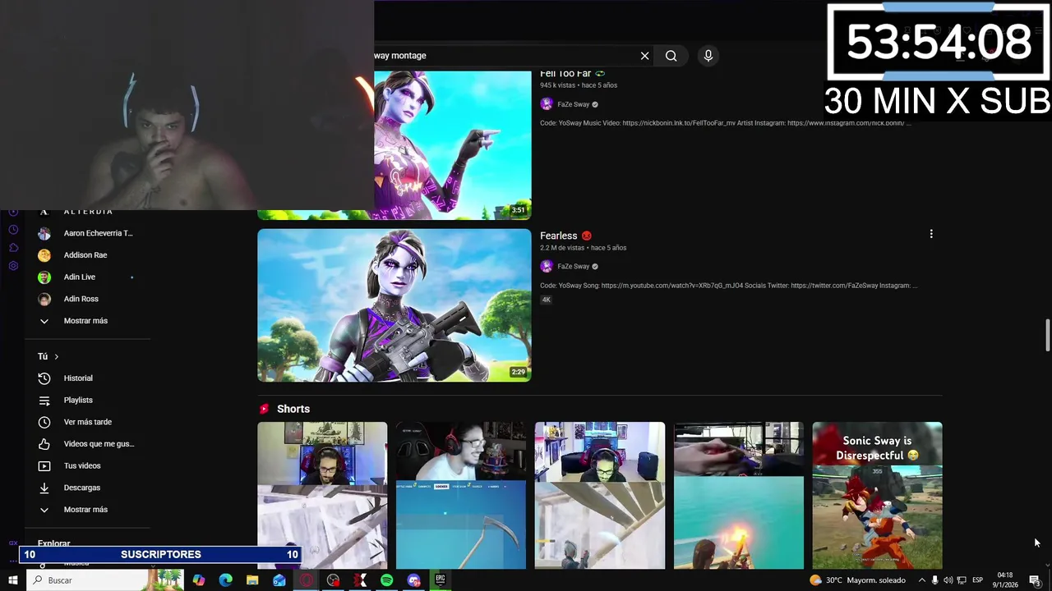Start voice search with microphone icon
Screen dimensions: 1052x591
coord(708,56)
